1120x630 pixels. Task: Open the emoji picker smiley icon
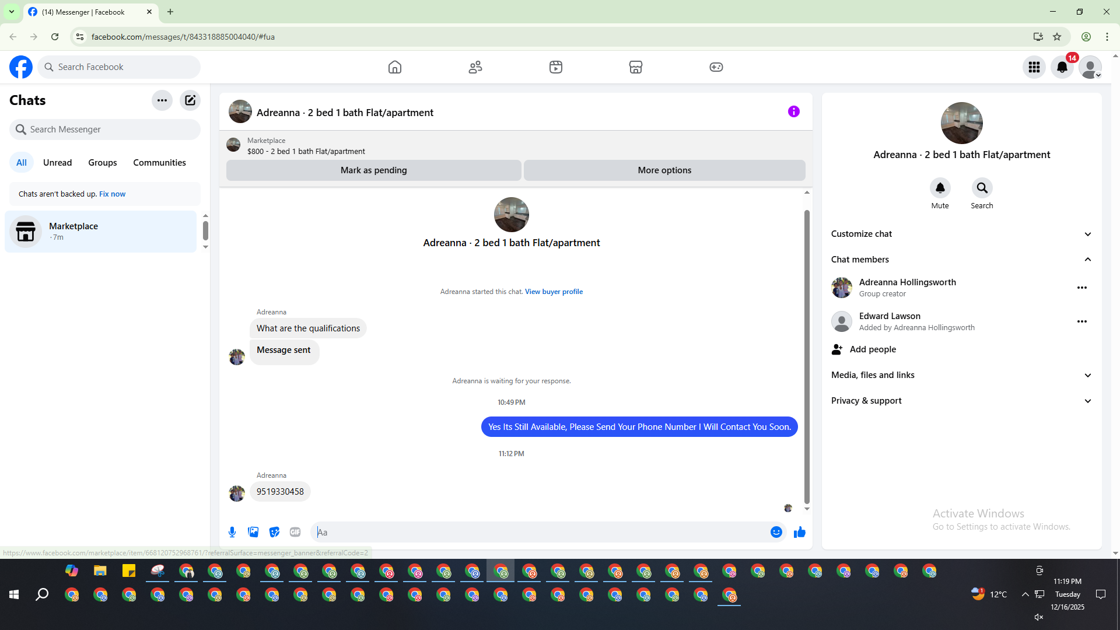(776, 532)
